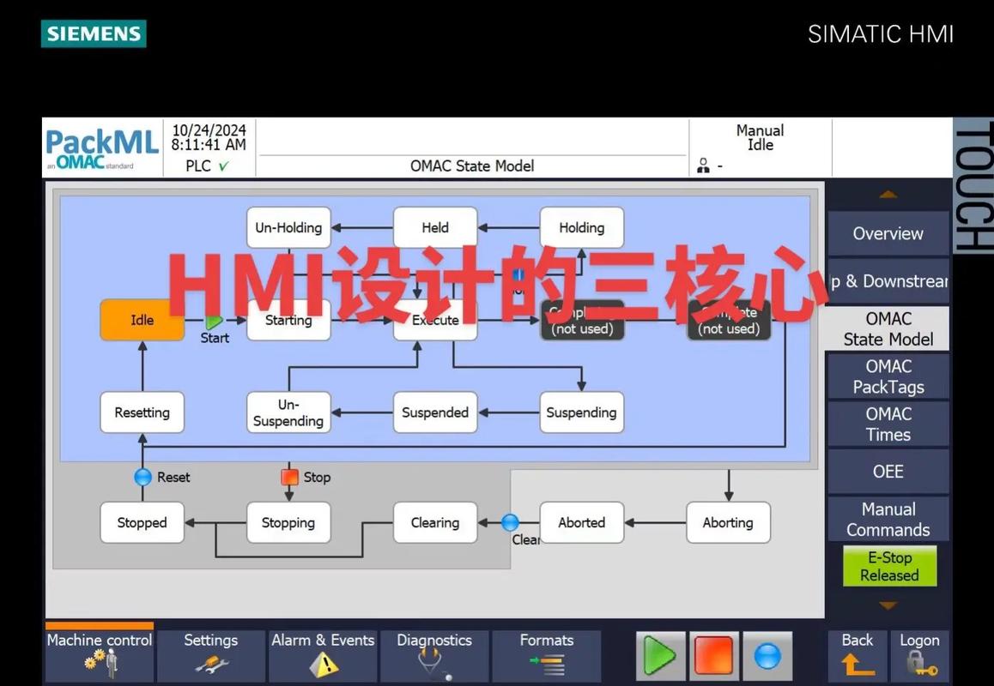Click the green play start button
This screenshot has width=994, height=686.
pyautogui.click(x=661, y=654)
